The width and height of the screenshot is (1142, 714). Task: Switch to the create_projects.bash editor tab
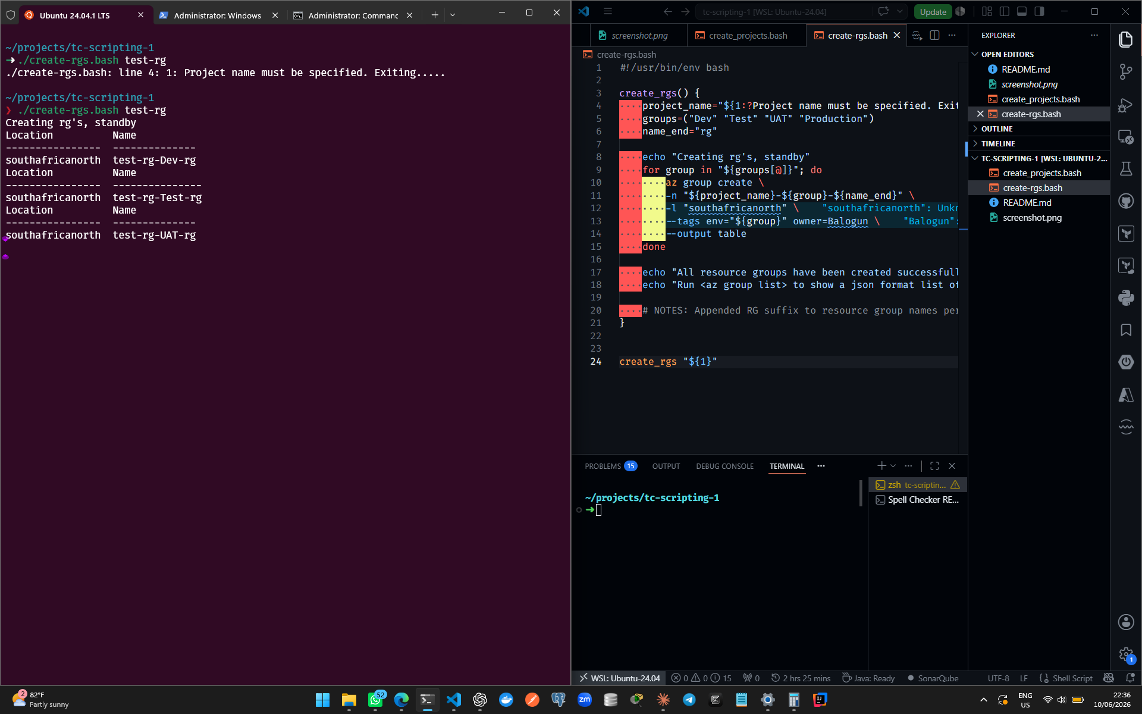(x=748, y=36)
